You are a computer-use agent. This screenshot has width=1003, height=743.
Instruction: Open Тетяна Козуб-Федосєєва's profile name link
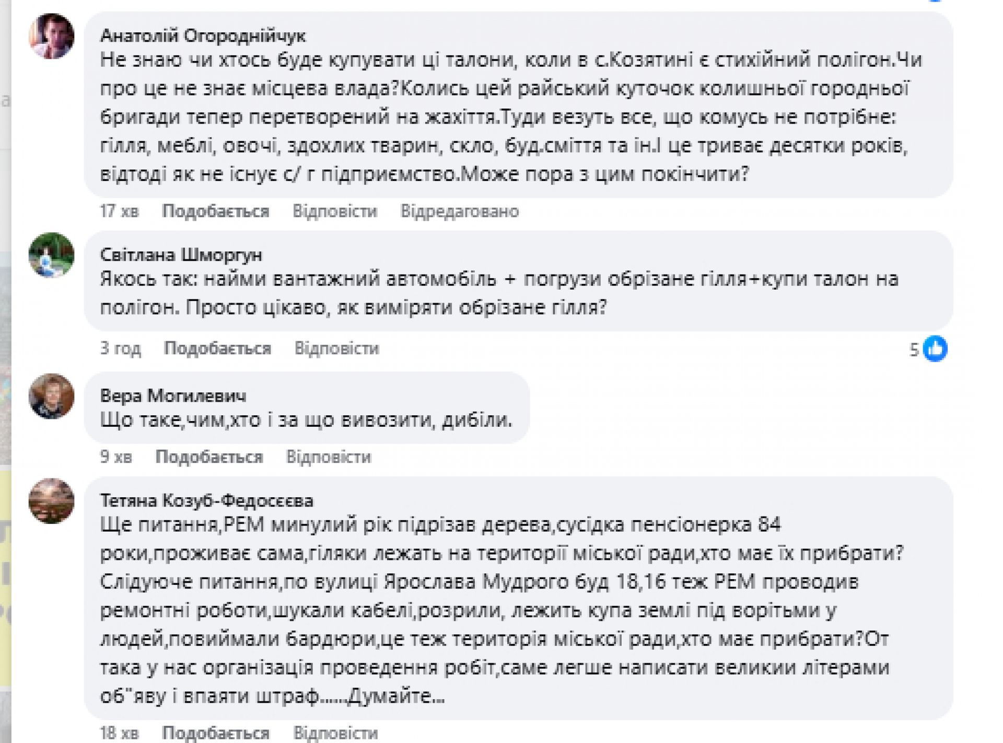coord(206,501)
